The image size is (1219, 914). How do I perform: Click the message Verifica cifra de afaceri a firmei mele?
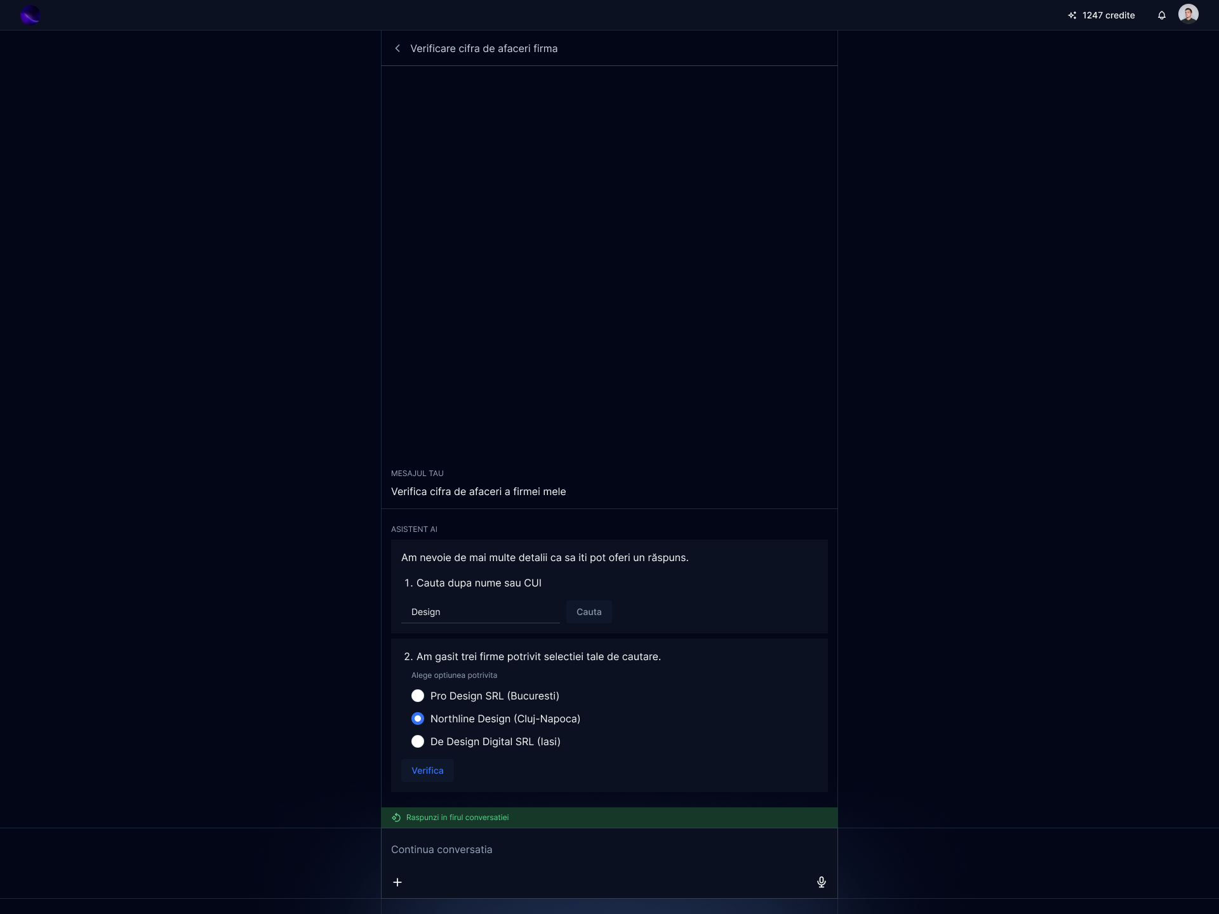tap(478, 491)
